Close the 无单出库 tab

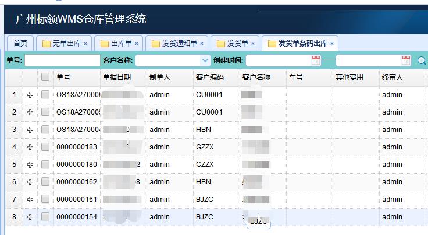click(x=85, y=44)
